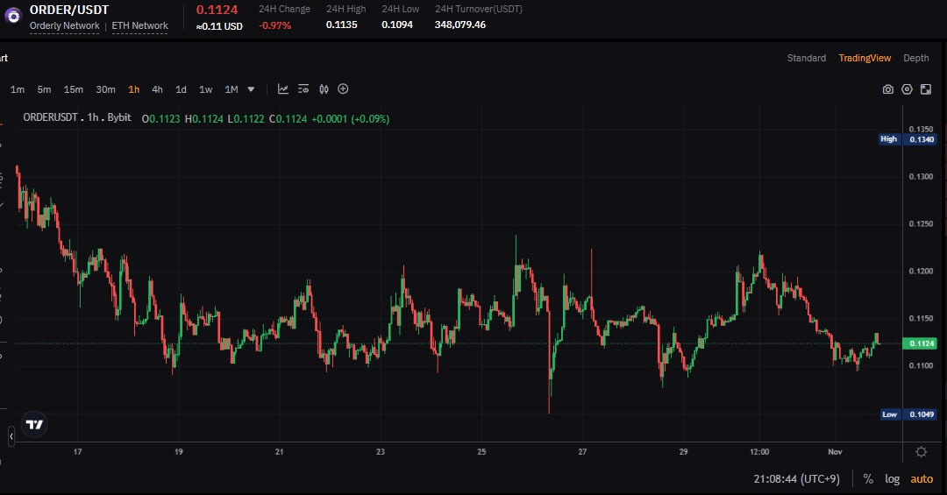Click the 12:00 label on time axis

(759, 451)
